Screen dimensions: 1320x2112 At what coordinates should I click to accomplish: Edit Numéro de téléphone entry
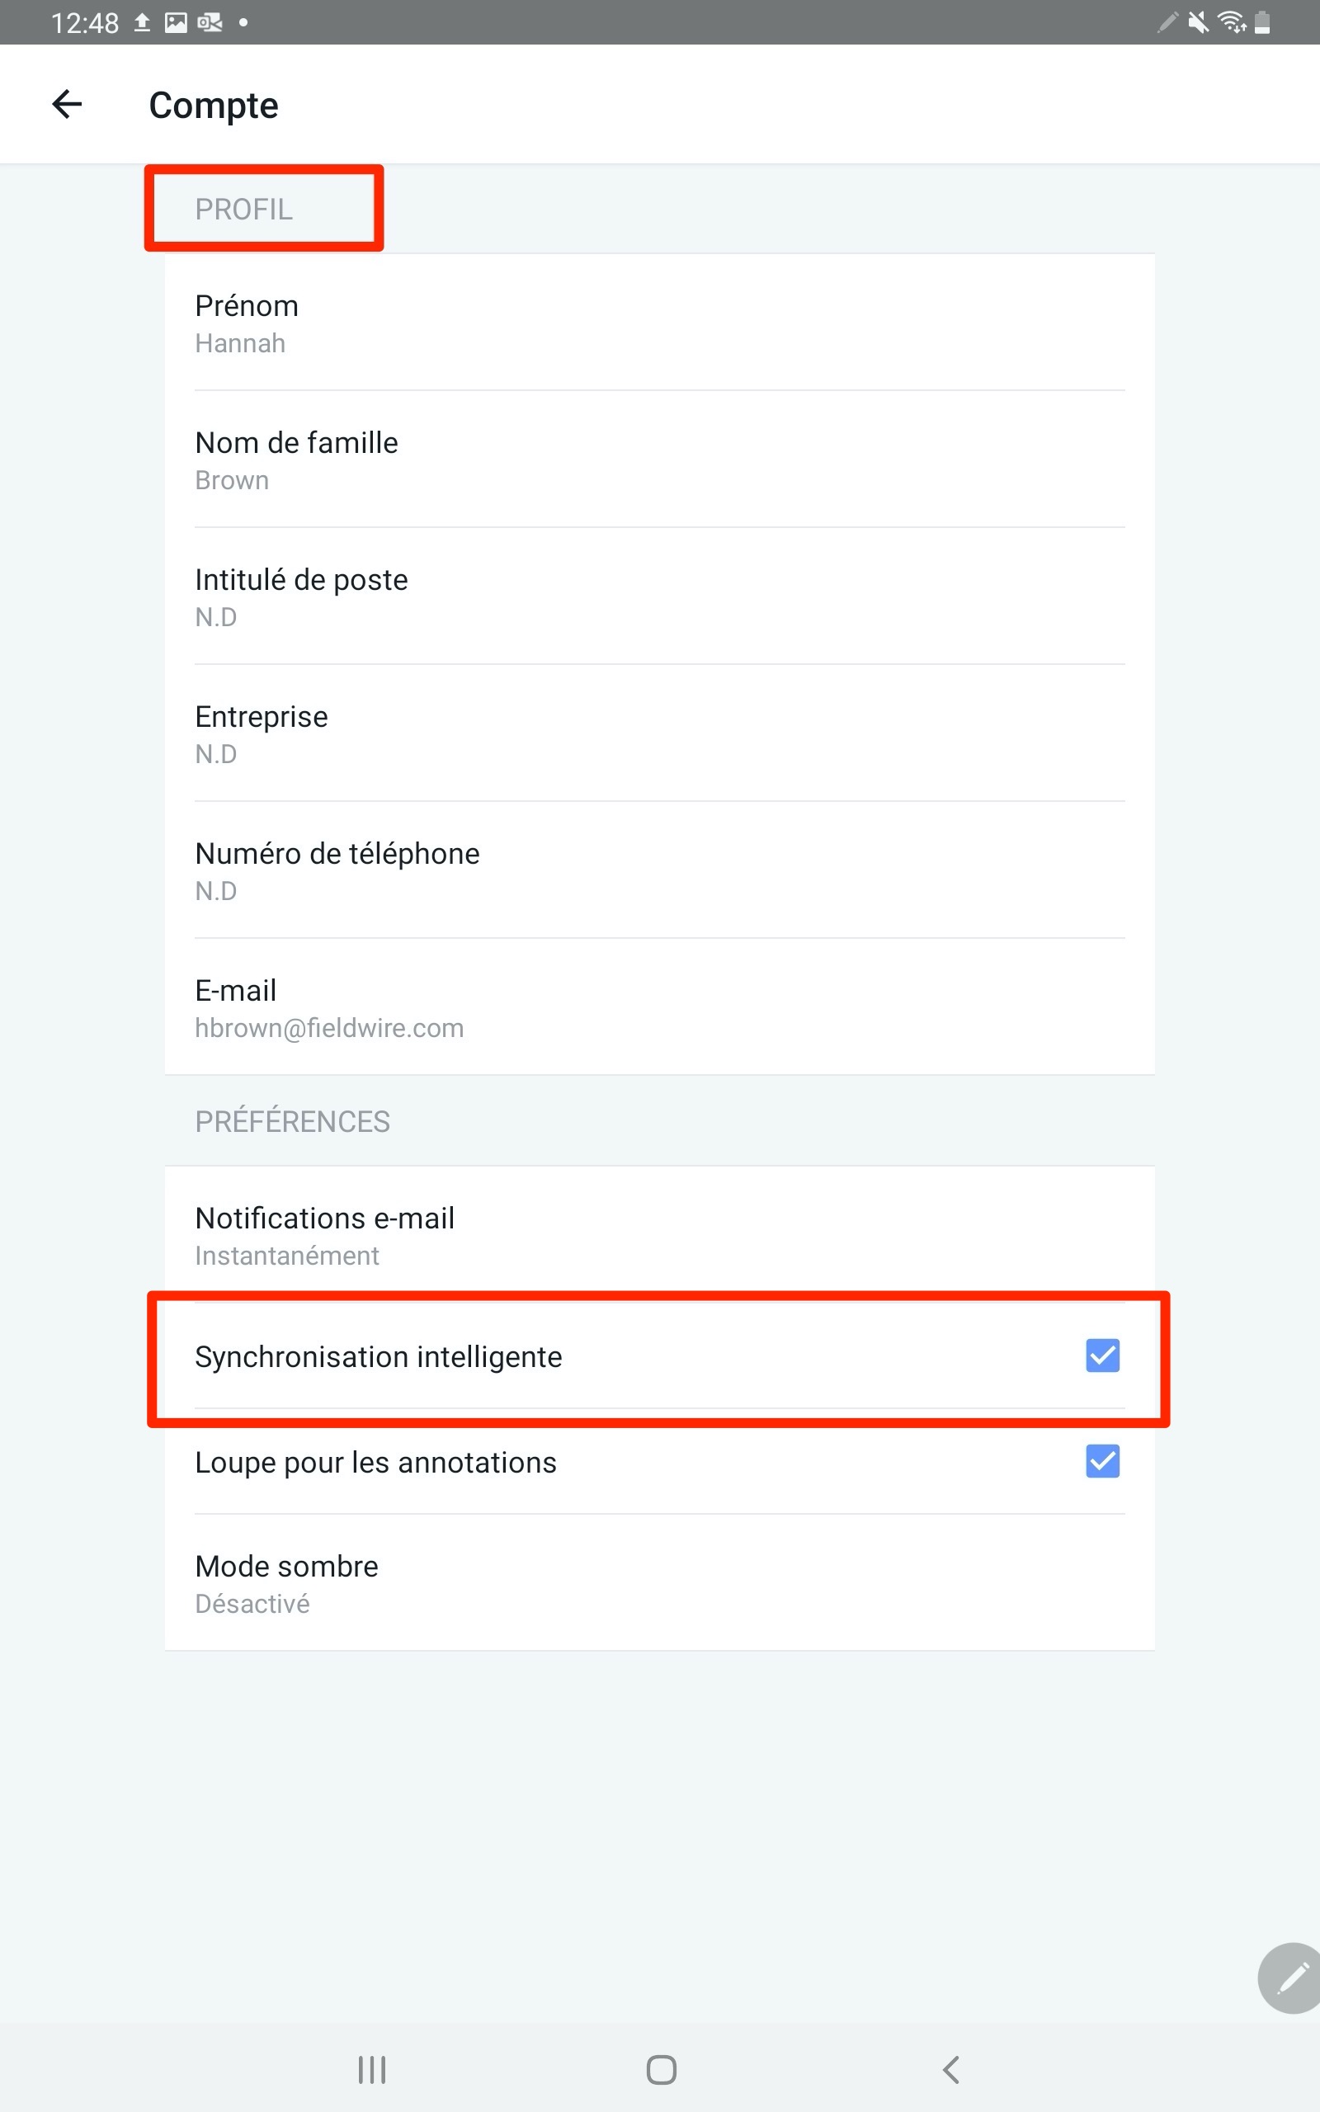pyautogui.click(x=659, y=871)
